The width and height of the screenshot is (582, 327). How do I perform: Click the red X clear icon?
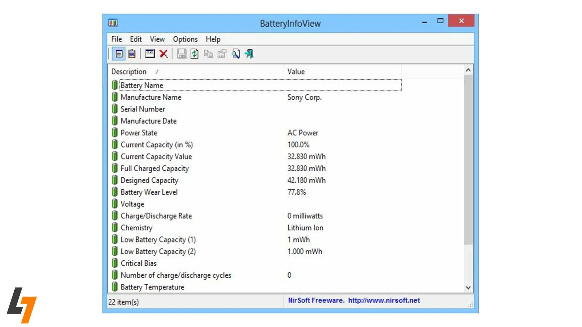pos(163,54)
